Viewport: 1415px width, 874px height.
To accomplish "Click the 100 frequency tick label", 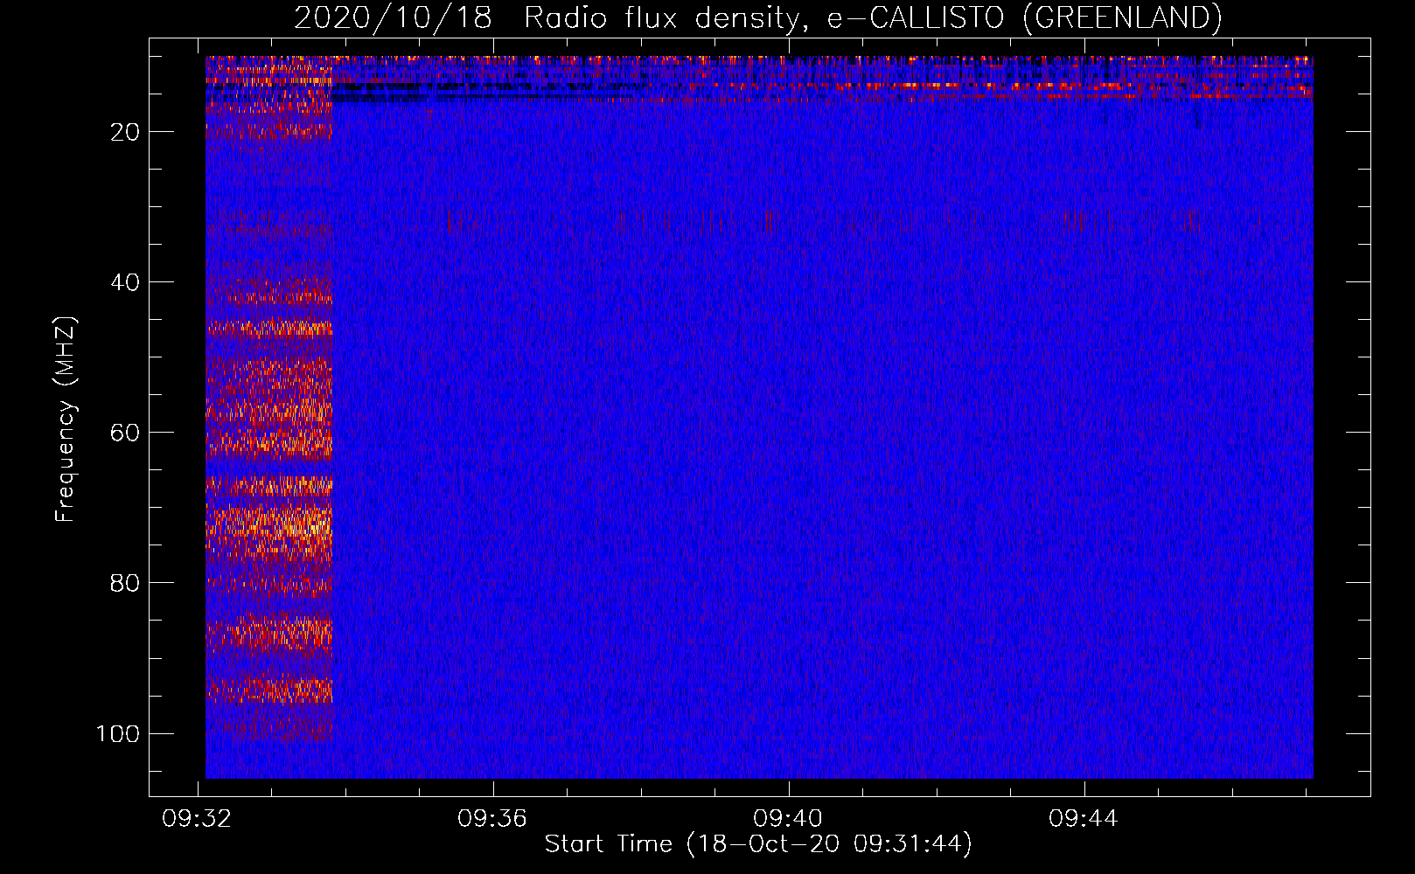I will coord(118,733).
